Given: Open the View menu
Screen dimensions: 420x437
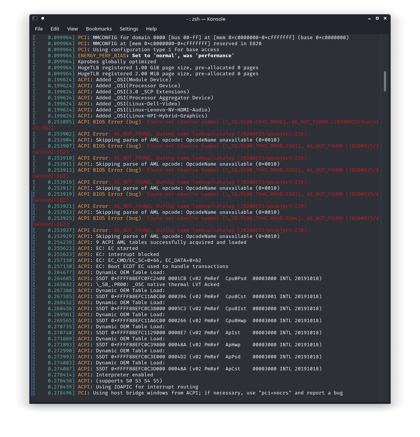Looking at the screenshot, I should (73, 29).
